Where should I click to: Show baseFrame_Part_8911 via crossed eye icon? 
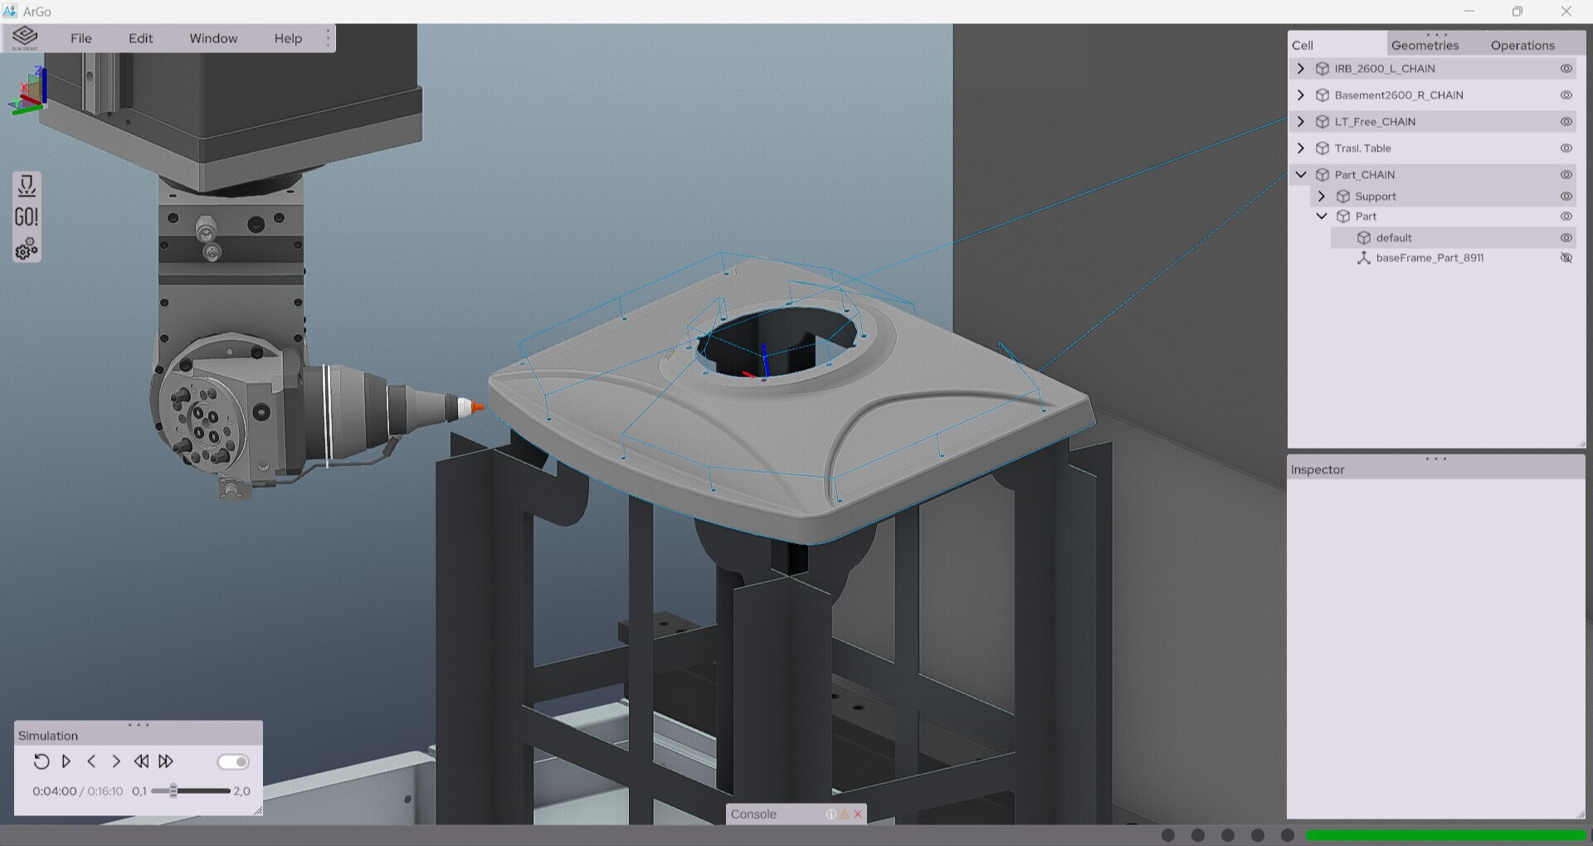click(1566, 258)
